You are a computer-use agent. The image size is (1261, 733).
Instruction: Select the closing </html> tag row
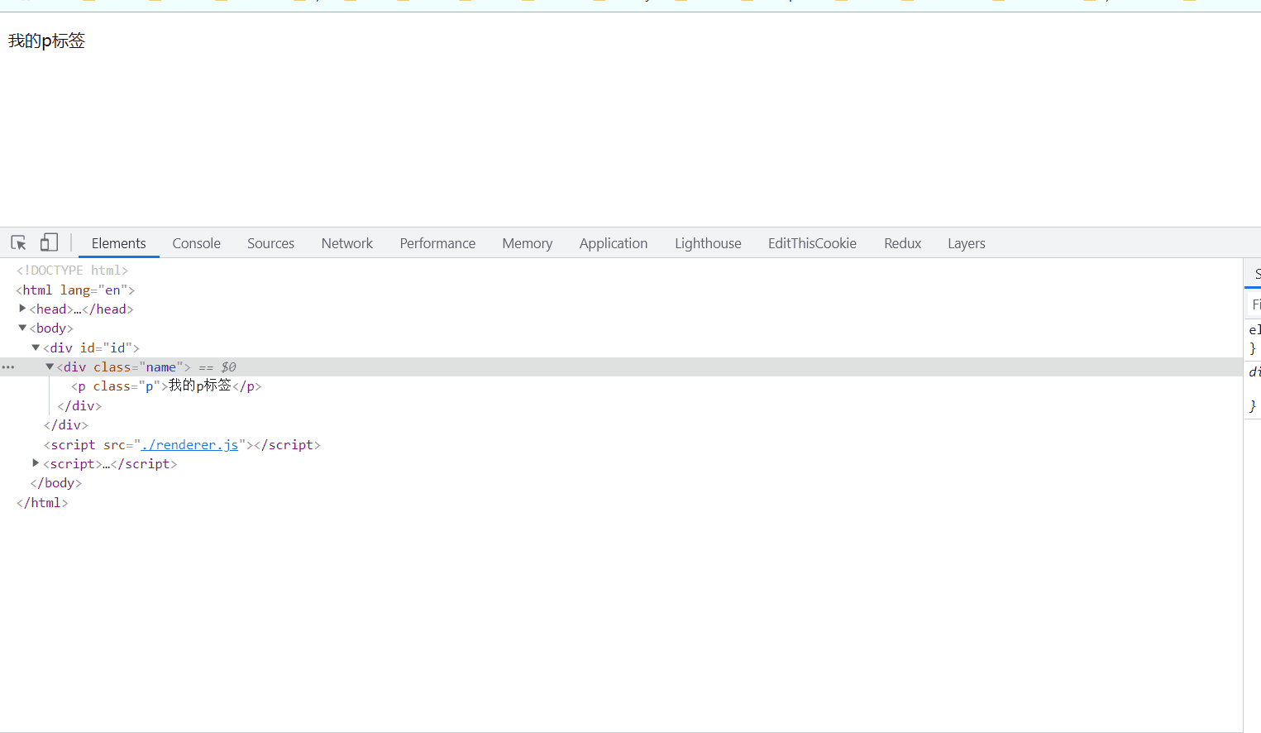pyautogui.click(x=42, y=503)
